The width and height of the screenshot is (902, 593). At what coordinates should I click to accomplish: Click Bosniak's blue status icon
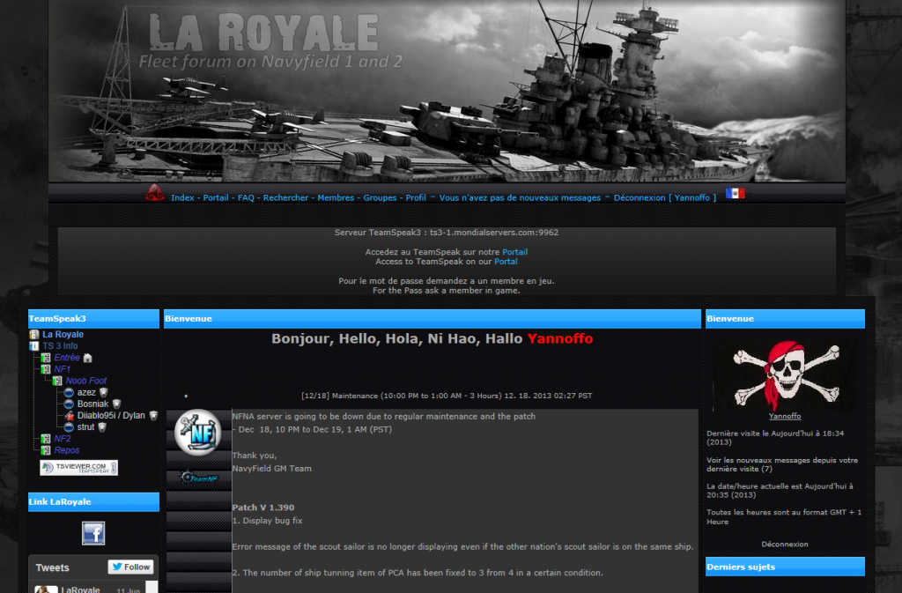pos(69,404)
